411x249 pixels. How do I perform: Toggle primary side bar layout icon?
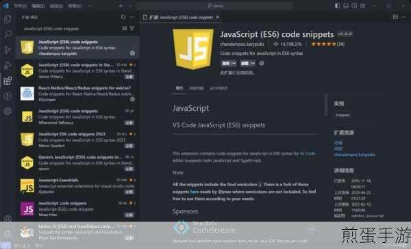[337, 5]
